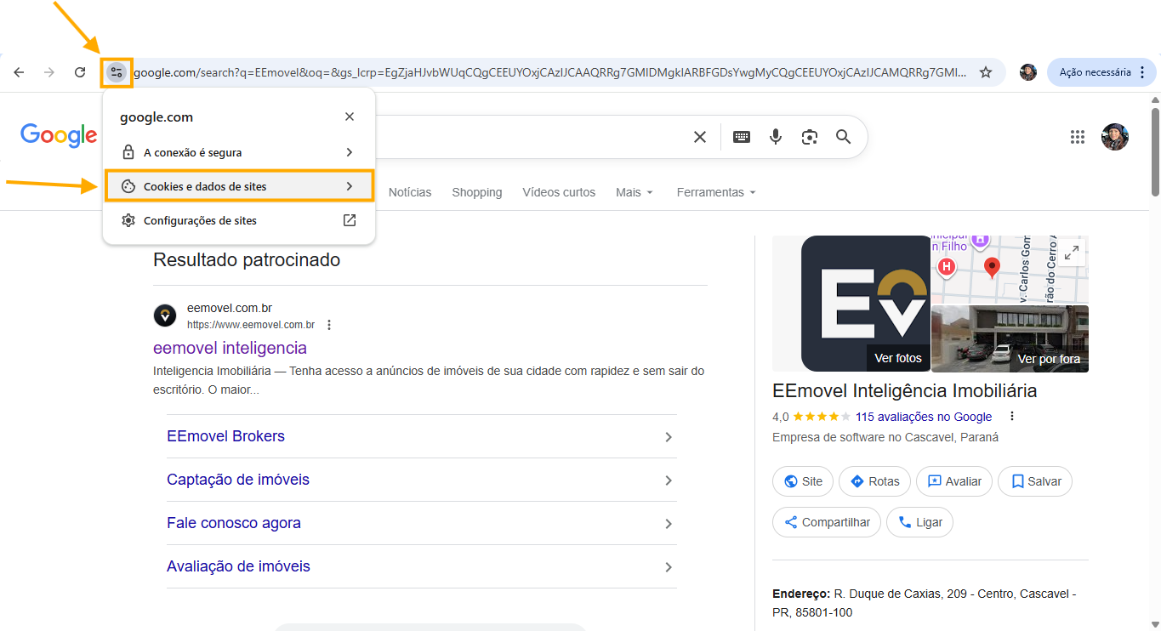The width and height of the screenshot is (1161, 631).
Task: Open the Google account avatar
Action: [x=1115, y=137]
